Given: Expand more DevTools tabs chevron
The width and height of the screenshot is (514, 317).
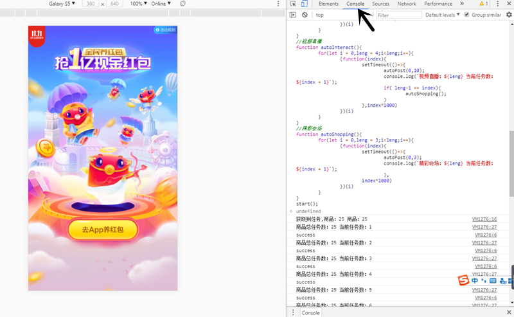Looking at the screenshot, I should point(462,4).
